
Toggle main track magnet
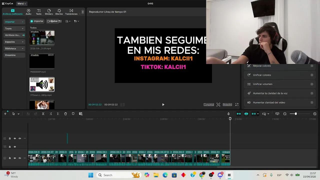point(239,114)
